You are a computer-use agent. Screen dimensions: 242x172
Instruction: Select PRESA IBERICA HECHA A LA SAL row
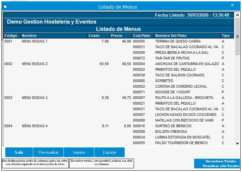[182, 52]
